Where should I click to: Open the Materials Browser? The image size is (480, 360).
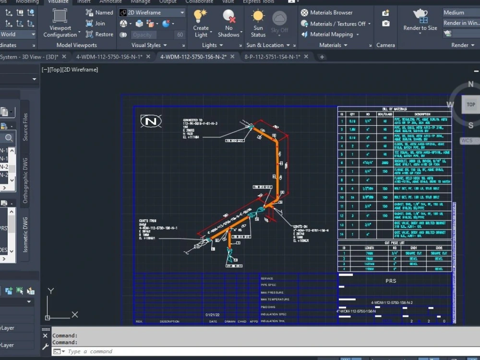(326, 12)
